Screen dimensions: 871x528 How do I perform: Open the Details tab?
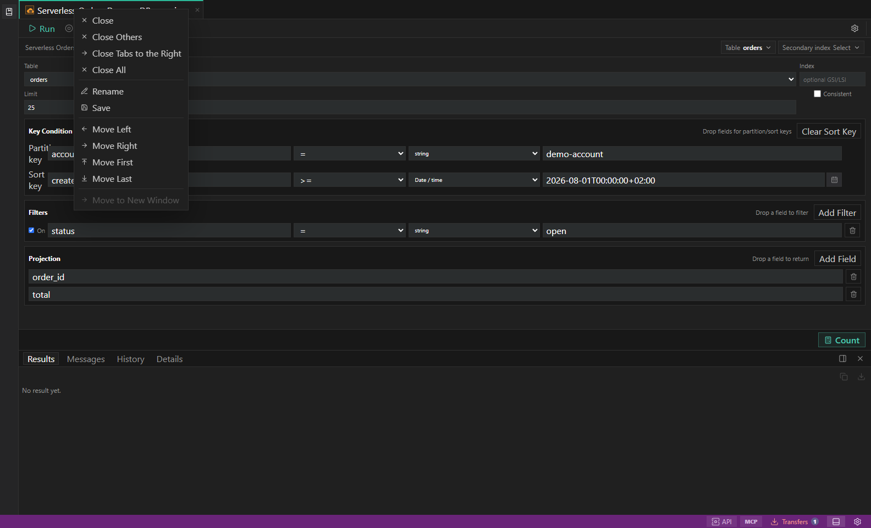point(169,359)
